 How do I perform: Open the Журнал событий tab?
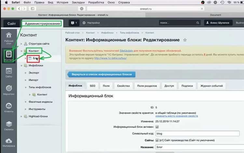click(211, 86)
